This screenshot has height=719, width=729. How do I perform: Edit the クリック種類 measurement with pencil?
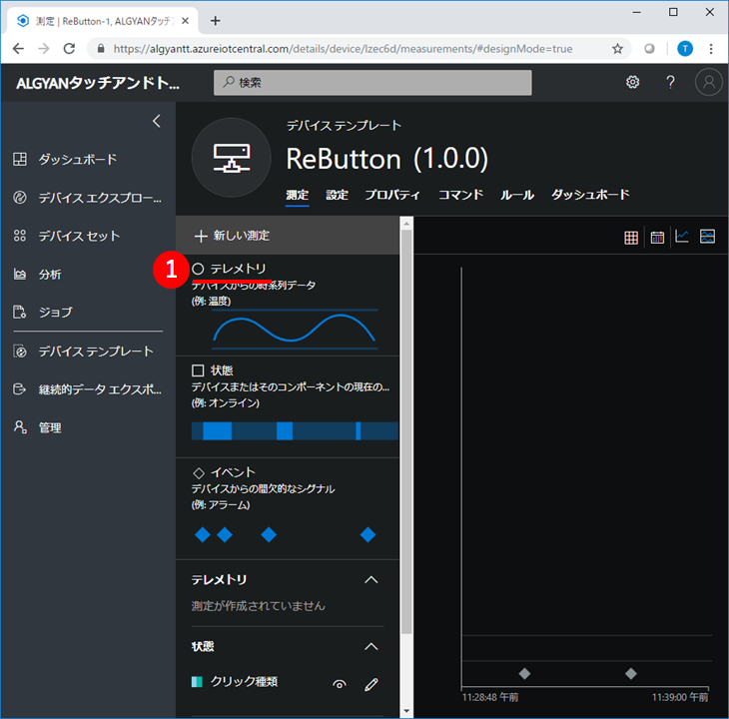371,684
